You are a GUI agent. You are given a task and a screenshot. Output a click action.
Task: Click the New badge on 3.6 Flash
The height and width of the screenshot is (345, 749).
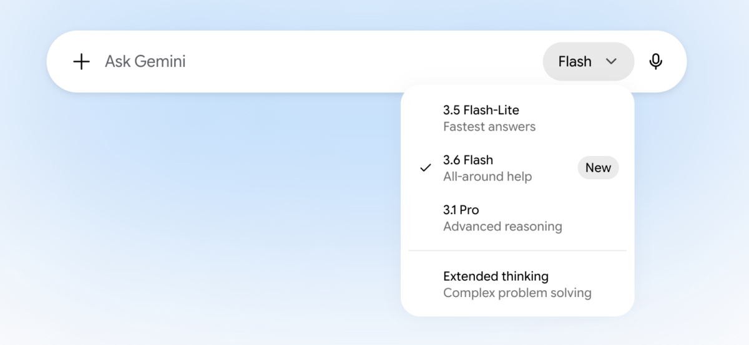[x=598, y=168]
